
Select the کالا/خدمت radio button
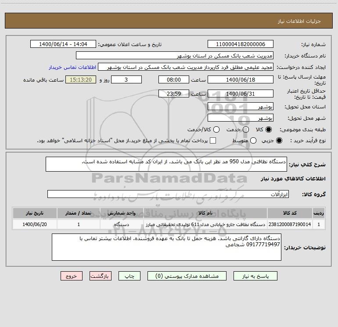[216, 129]
